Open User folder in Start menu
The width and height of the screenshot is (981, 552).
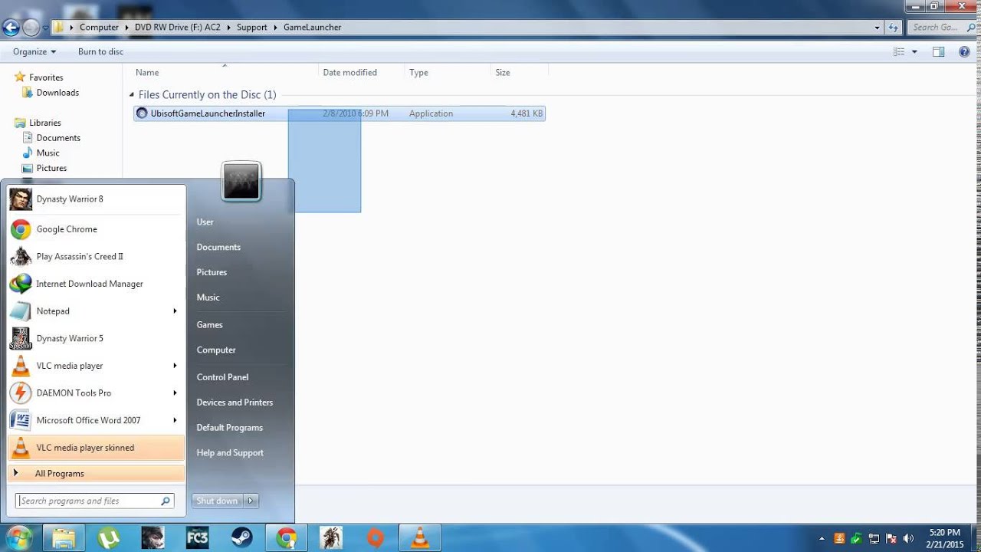pyautogui.click(x=205, y=222)
